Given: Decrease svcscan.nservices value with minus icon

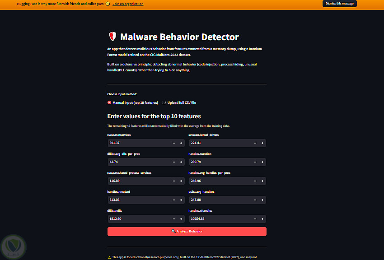Looking at the screenshot, I should (174, 143).
